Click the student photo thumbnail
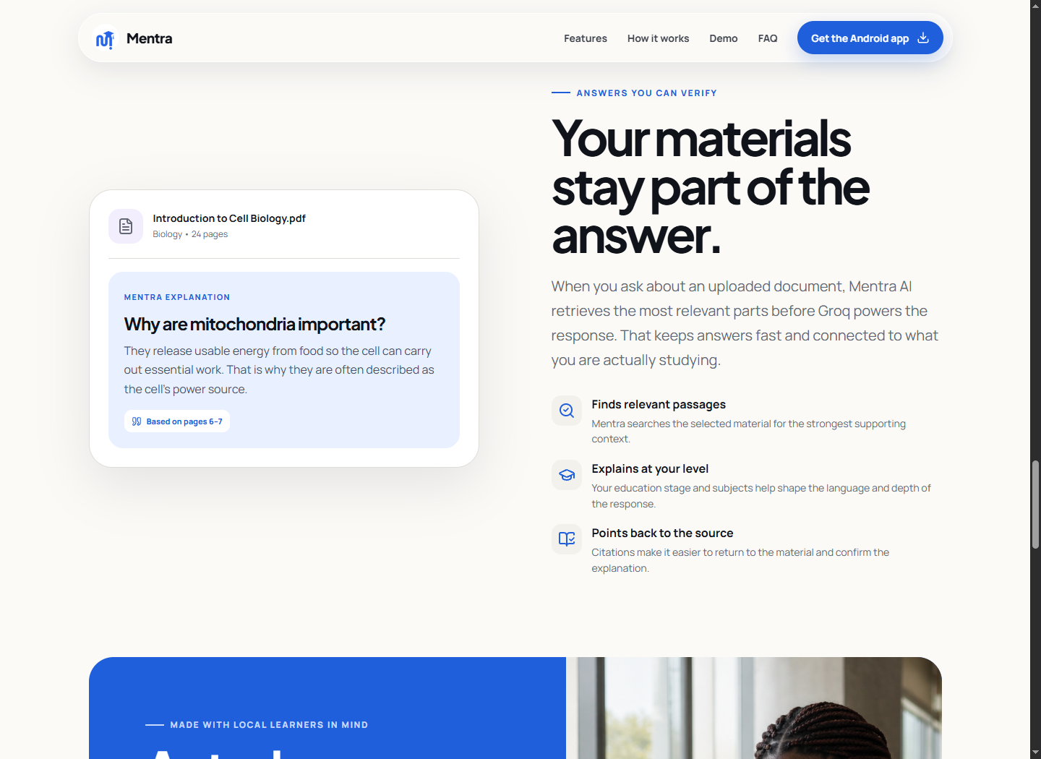The image size is (1041, 759). click(x=754, y=708)
